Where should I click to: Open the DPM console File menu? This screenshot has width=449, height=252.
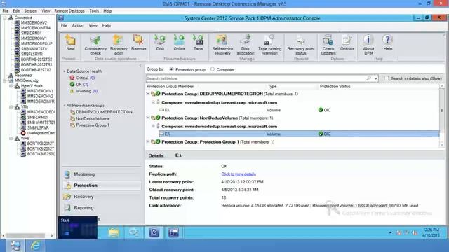click(64, 25)
